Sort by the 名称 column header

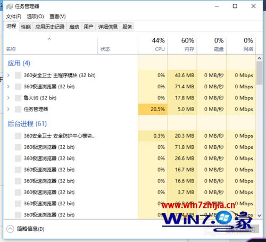click(x=51, y=45)
